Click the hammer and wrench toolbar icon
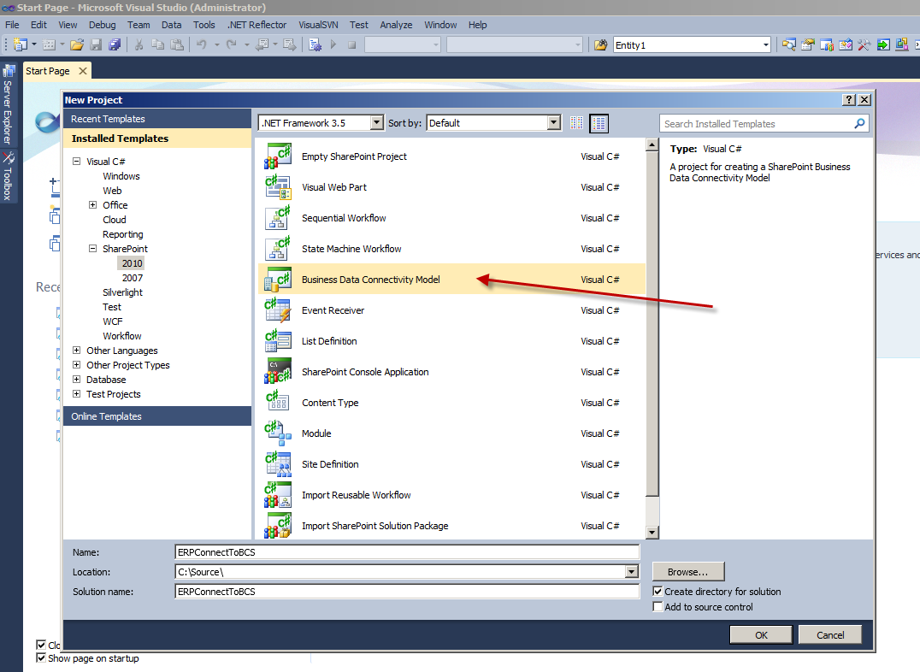The image size is (920, 672). coord(864,44)
